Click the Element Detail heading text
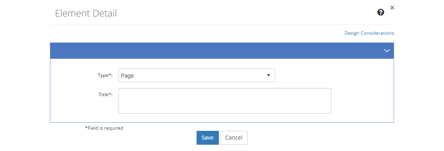 point(86,13)
